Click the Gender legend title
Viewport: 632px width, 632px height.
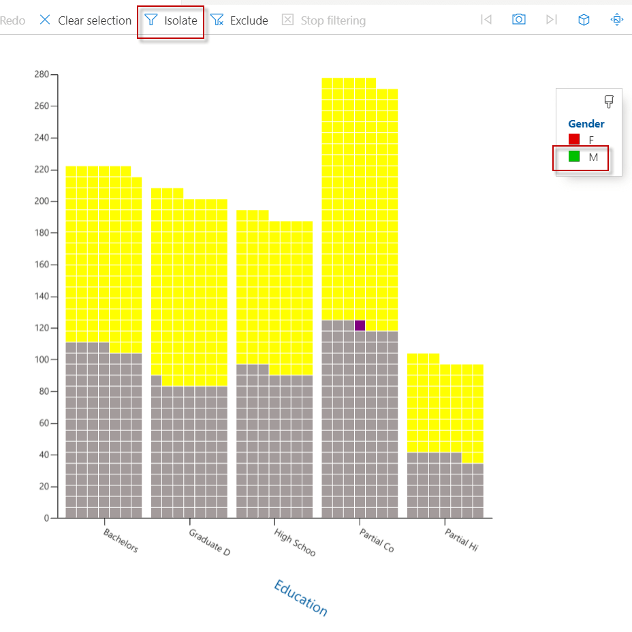(586, 124)
